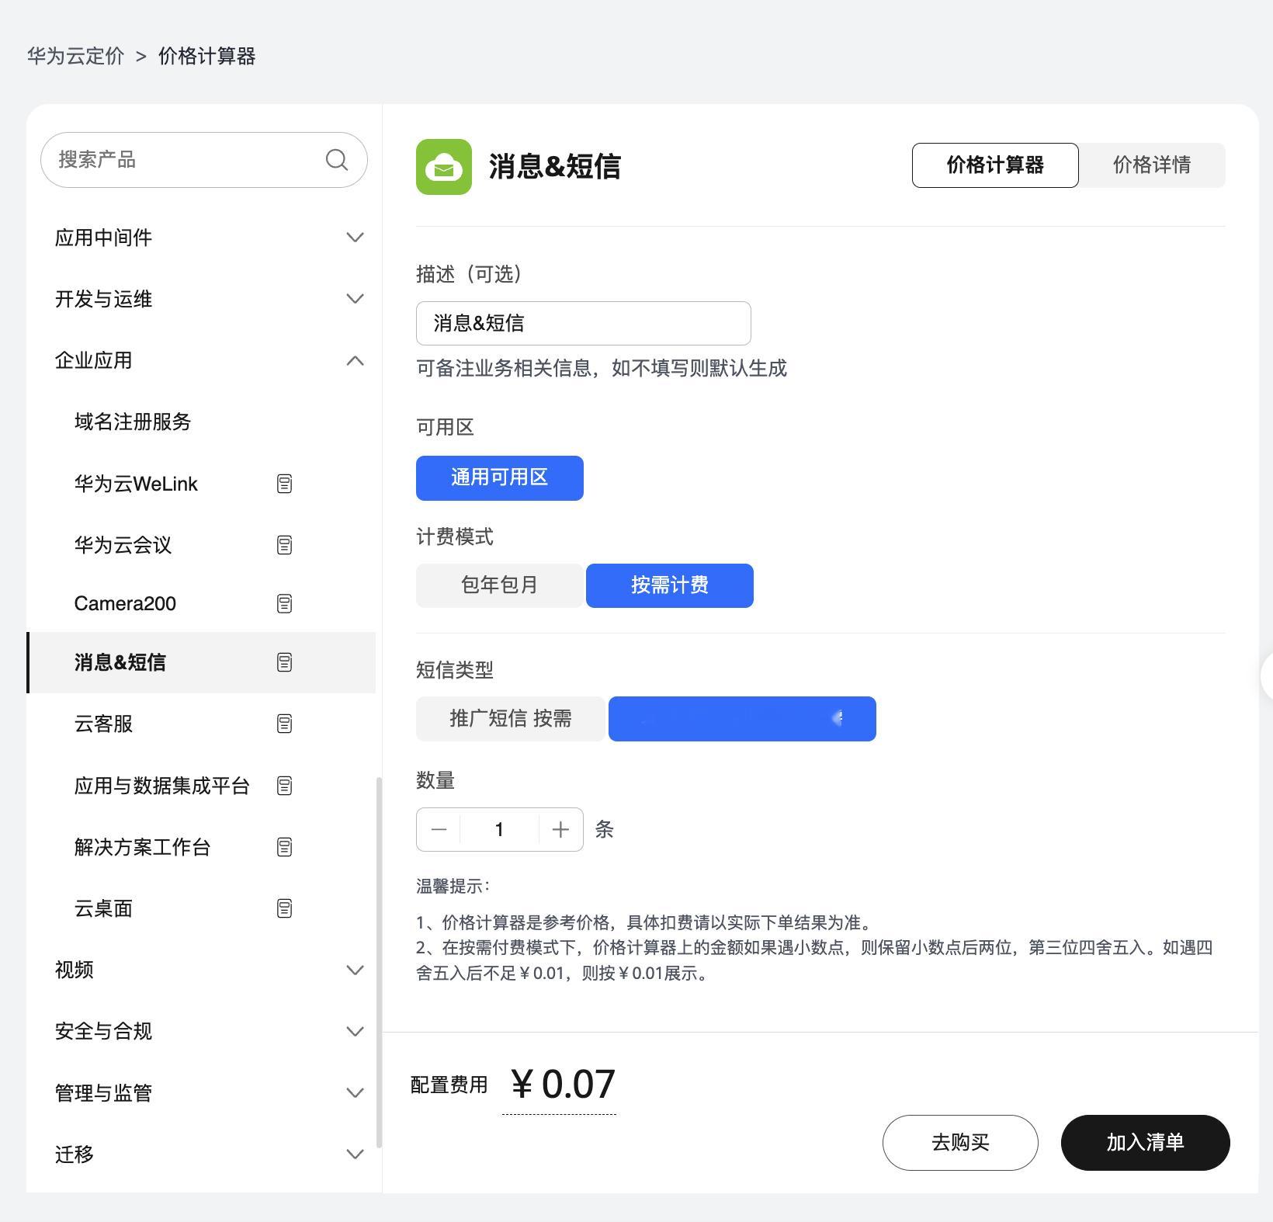Screen dimensions: 1273x1222
Task: Click calculator icon beside 云客服
Action: [284, 724]
